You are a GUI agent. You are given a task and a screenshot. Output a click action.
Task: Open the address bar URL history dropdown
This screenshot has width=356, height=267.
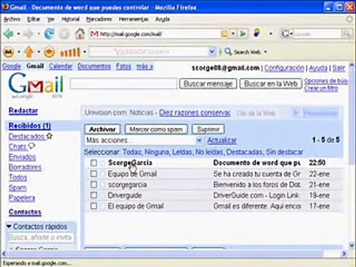233,34
